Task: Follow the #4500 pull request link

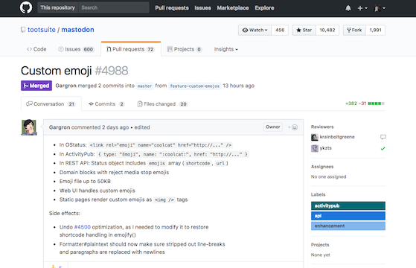Action: tap(83, 227)
